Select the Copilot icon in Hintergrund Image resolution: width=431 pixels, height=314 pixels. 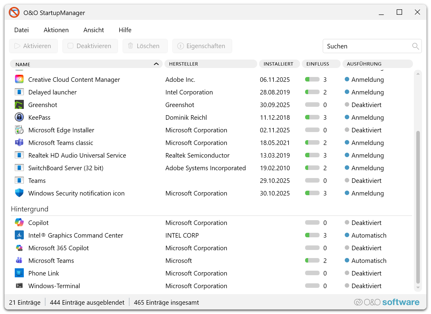tap(19, 222)
